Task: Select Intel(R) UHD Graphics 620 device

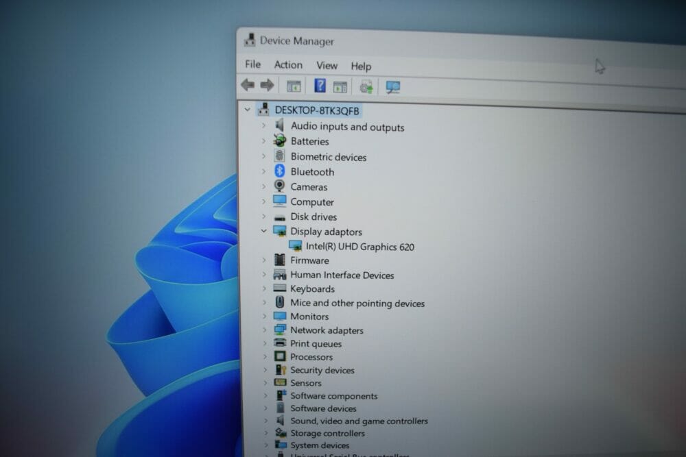Action: coord(359,247)
